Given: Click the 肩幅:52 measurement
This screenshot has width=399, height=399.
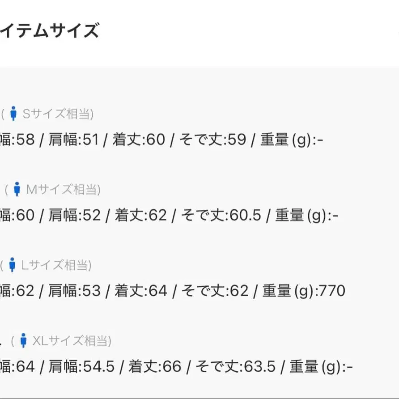Looking at the screenshot, I should [74, 216].
